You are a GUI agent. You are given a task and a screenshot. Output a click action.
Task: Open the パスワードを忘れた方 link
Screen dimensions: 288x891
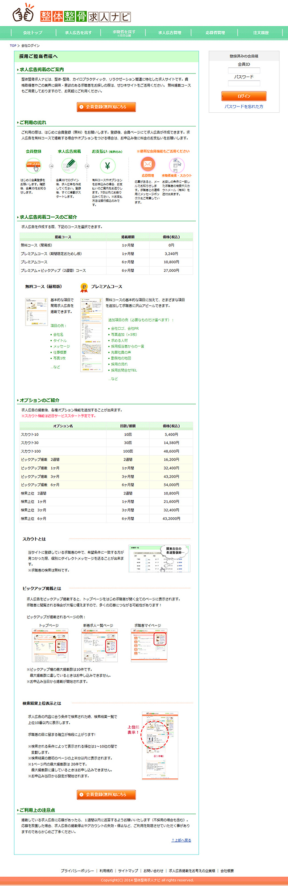[x=244, y=107]
